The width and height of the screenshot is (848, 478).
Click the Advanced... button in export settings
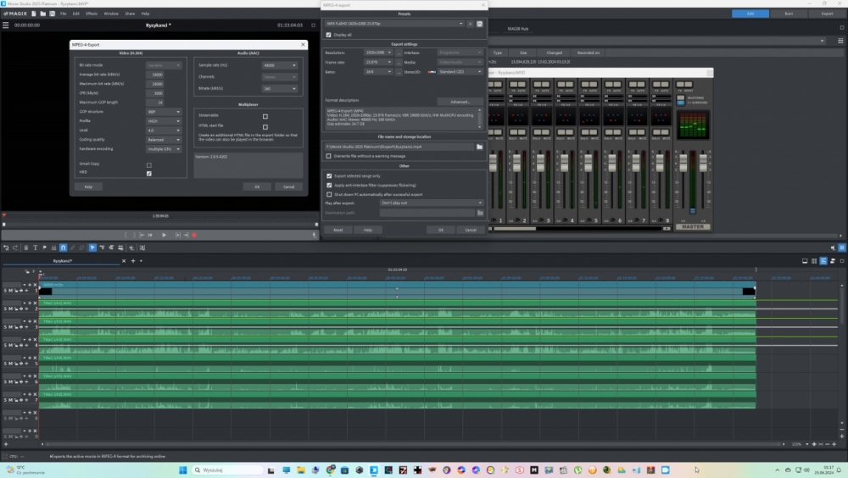tap(460, 102)
